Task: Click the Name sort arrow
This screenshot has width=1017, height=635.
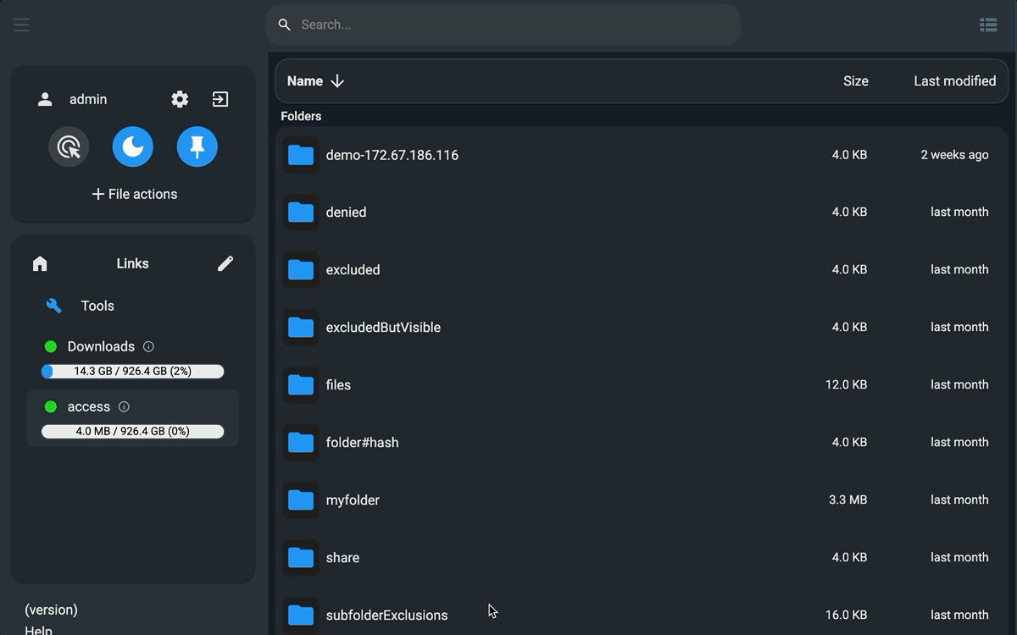Action: (x=337, y=81)
